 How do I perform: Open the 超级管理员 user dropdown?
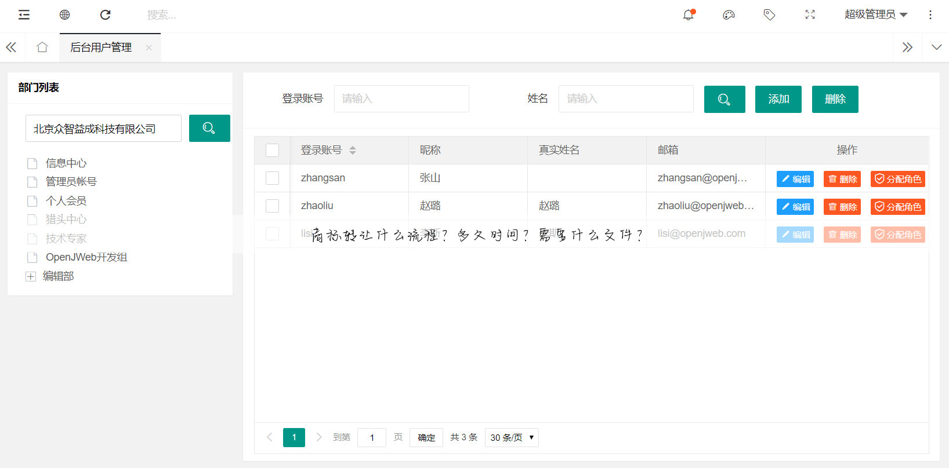[x=876, y=14]
